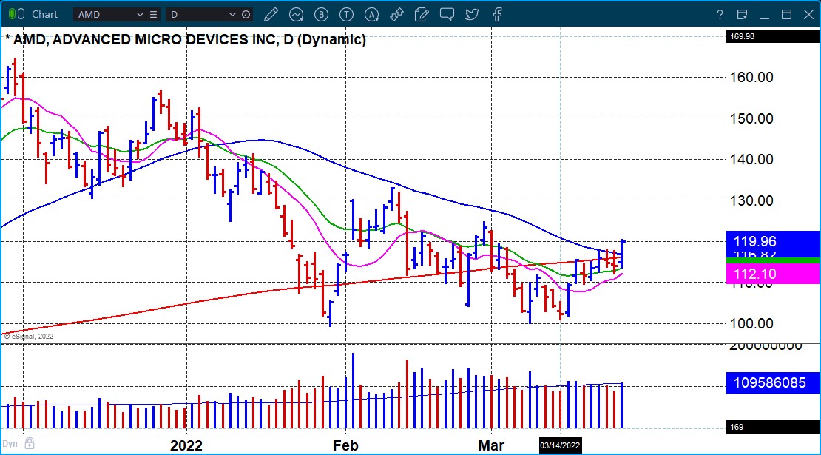Screen dimensions: 821x455
Task: Click the 160.00 price axis label
Action: pyautogui.click(x=751, y=77)
